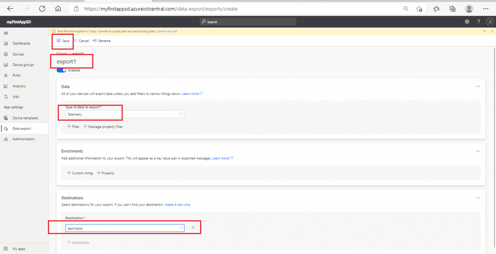Dismiss the free trial banner
This screenshot has width=496, height=254.
[492, 31]
